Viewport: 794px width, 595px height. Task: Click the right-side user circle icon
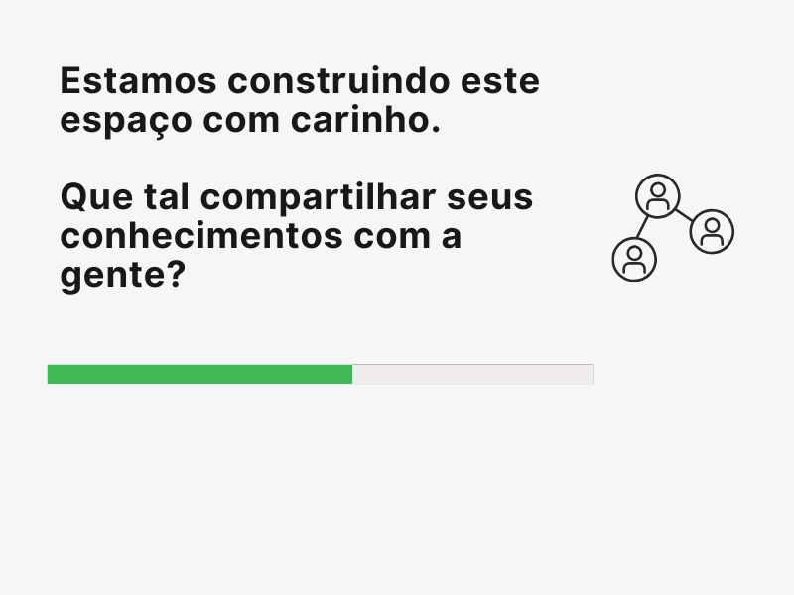tap(712, 231)
